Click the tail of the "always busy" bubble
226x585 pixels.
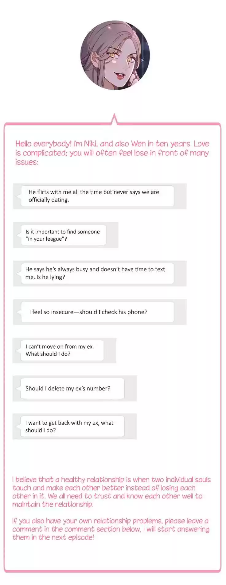click(x=19, y=273)
